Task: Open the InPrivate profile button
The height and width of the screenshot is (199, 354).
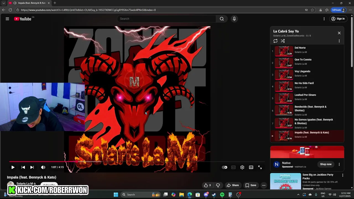Action: click(339, 10)
